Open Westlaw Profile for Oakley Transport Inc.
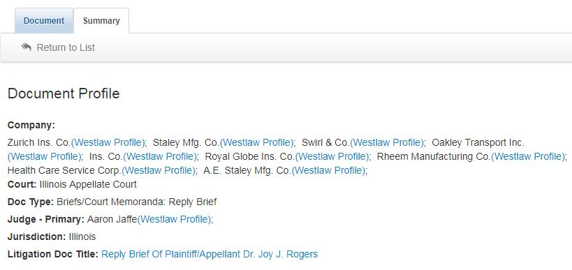 (x=45, y=157)
